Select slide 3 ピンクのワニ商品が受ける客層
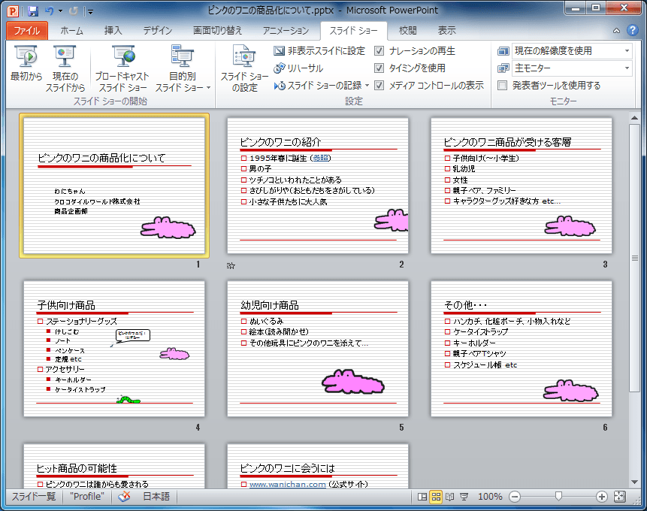This screenshot has height=511, width=647. [x=522, y=186]
